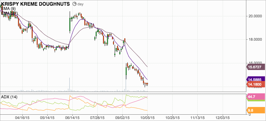
Task: Click the 44.7 ADX value tag
Action: pos(255,97)
